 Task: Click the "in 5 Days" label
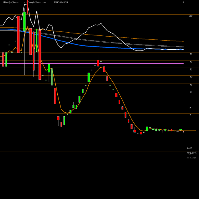191,158
